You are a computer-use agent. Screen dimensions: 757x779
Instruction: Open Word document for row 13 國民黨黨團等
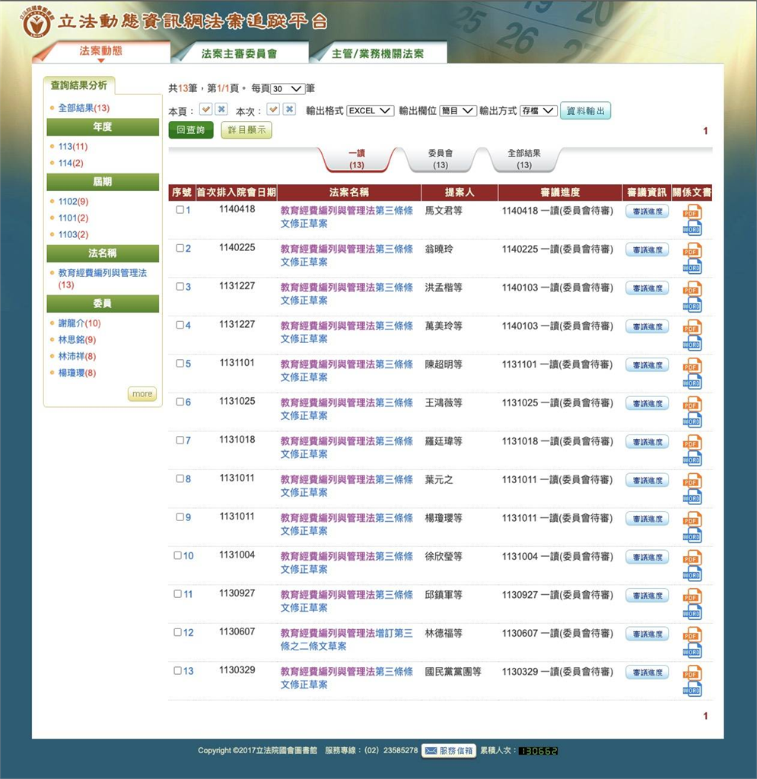click(x=692, y=689)
